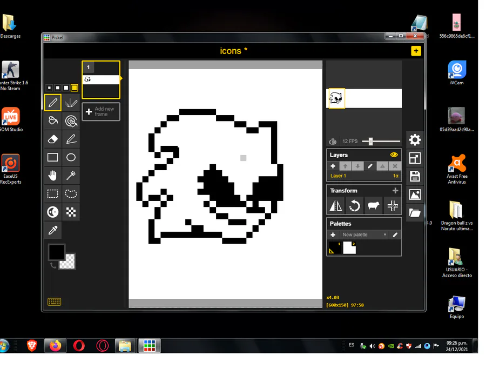Select the Color picker eyedropper tool
This screenshot has height=389, width=486.
[53, 231]
